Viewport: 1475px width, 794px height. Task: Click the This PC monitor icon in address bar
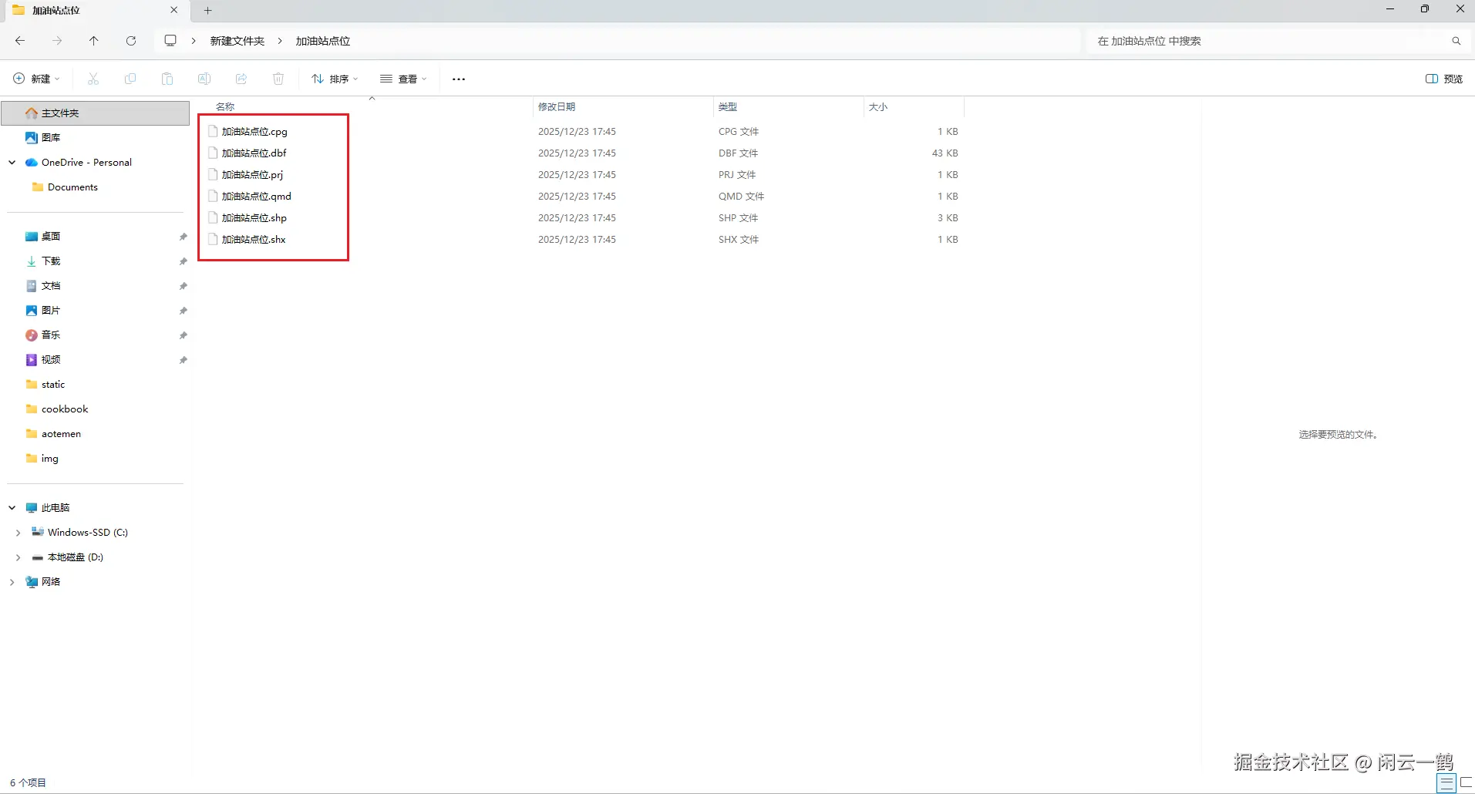point(170,41)
